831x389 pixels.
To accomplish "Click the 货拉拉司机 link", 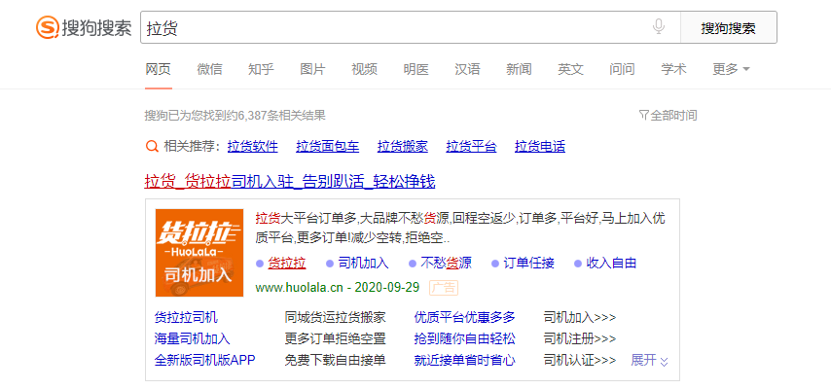I will point(186,318).
